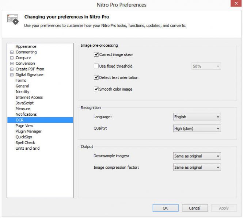Open the Downsample images dropdown

click(x=197, y=156)
